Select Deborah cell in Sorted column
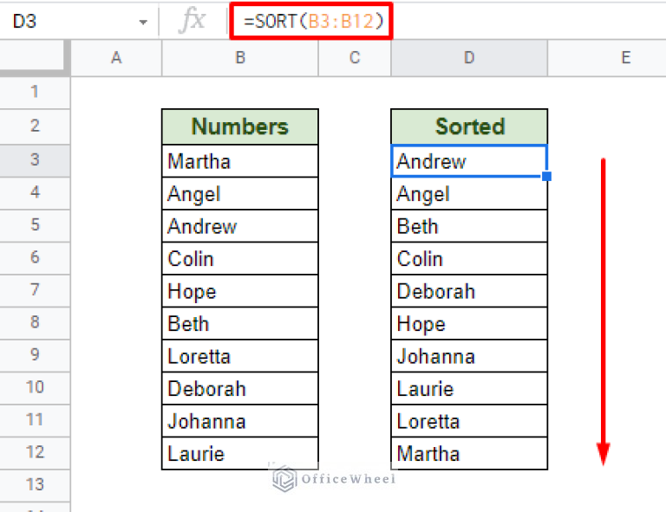666x512 pixels. (468, 291)
